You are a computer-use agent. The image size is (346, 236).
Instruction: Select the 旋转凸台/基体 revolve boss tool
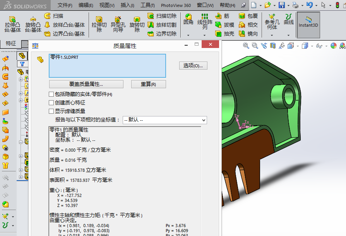pos(33,24)
